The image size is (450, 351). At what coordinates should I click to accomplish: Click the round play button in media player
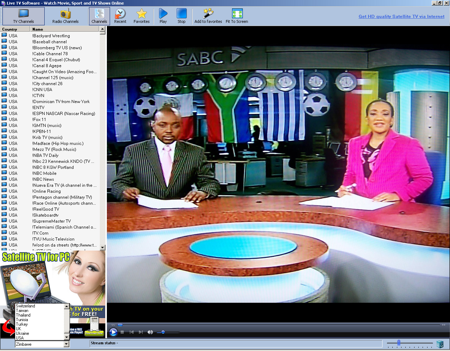113,332
